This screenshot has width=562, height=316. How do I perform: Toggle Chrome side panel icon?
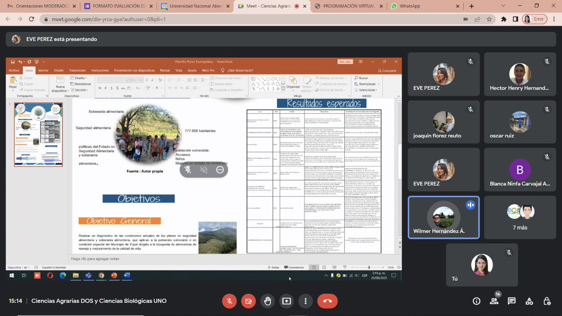tap(515, 19)
